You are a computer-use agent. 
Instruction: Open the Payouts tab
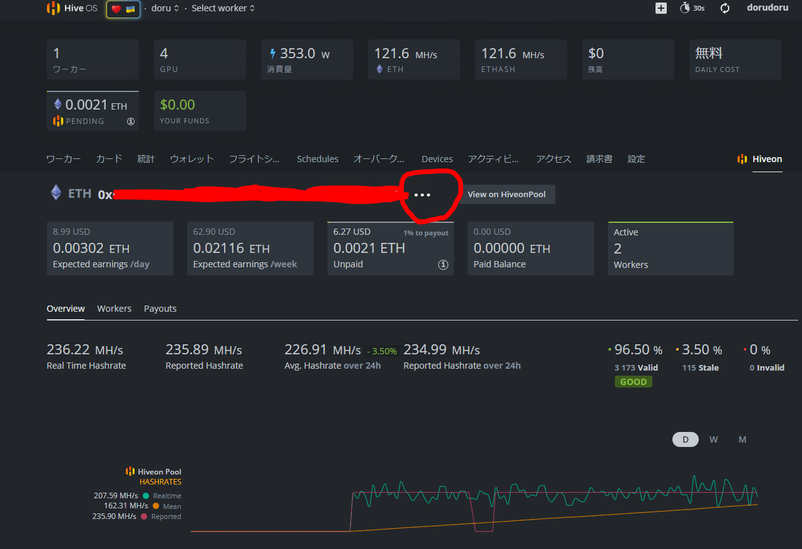click(160, 309)
